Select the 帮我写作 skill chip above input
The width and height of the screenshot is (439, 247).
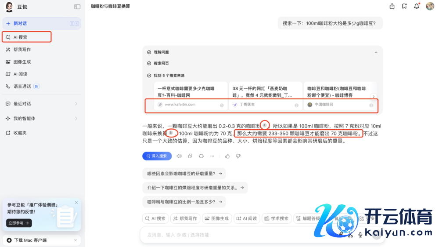pos(185,218)
